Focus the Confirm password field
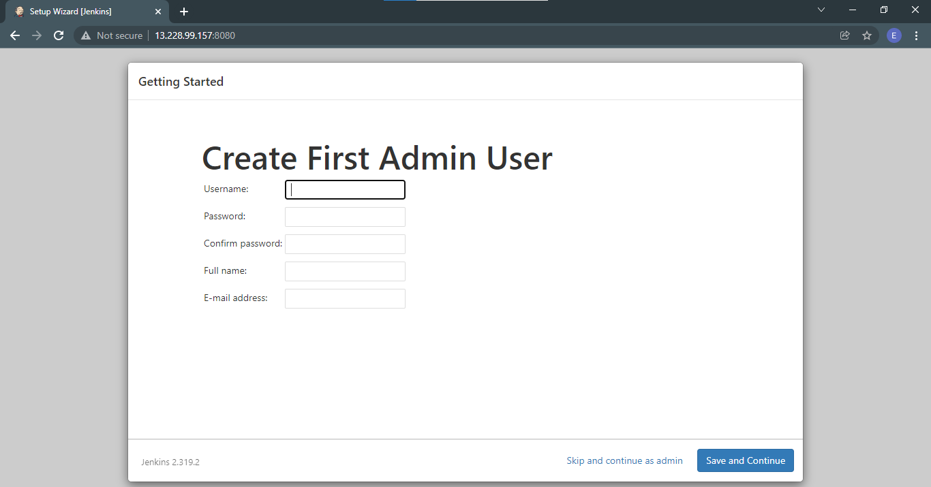Image resolution: width=931 pixels, height=487 pixels. (345, 244)
